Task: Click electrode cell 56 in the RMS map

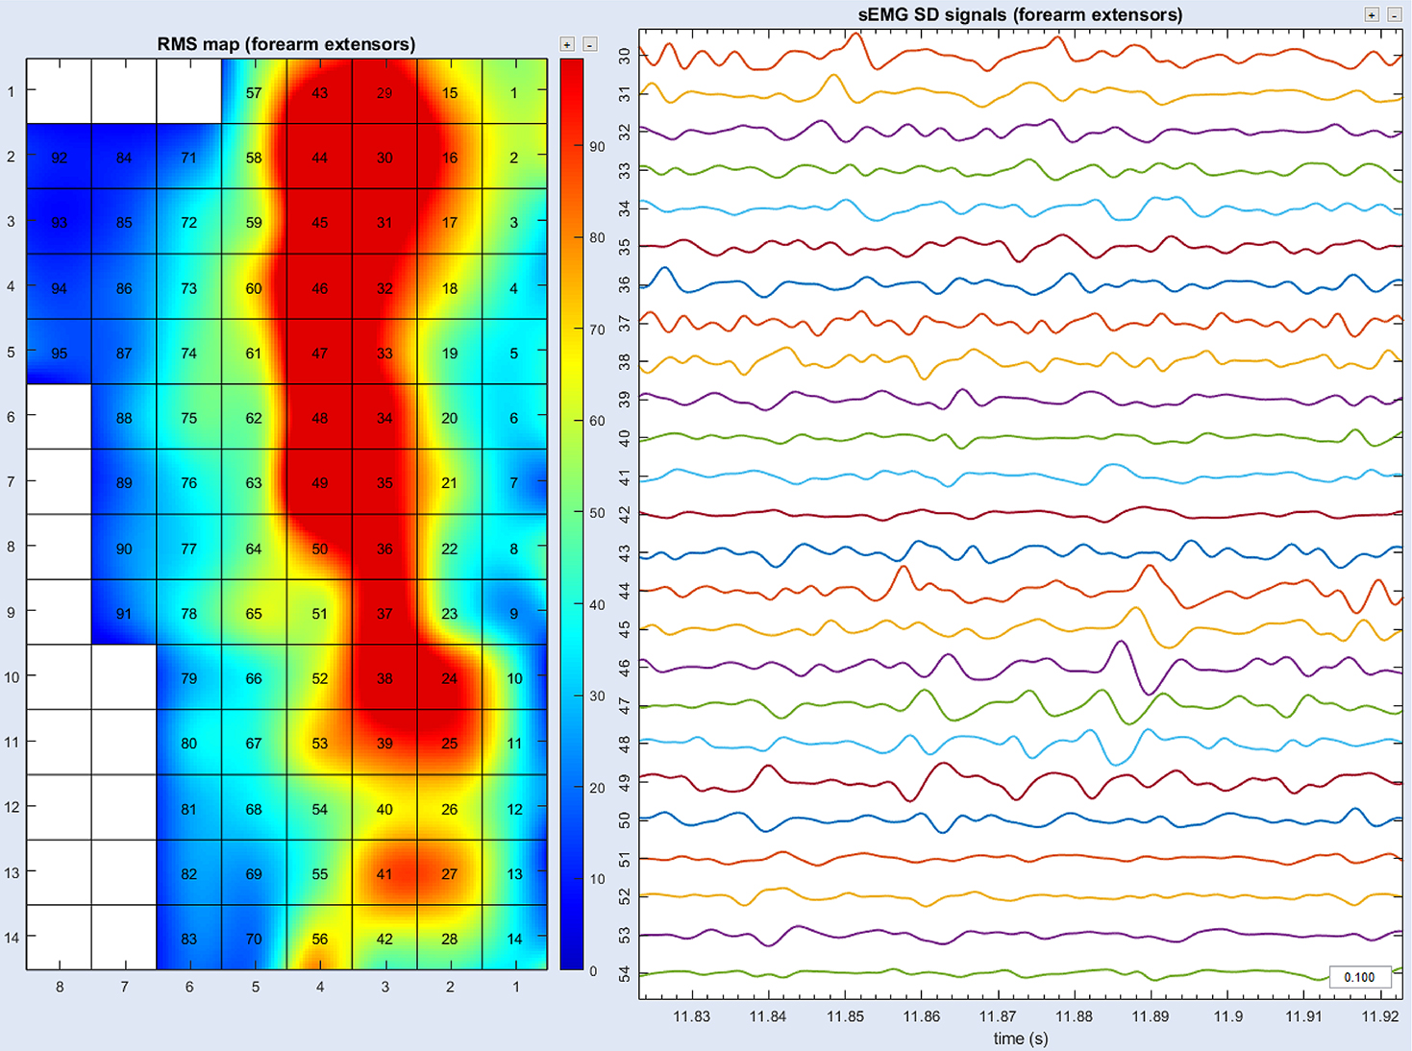Action: pyautogui.click(x=319, y=938)
